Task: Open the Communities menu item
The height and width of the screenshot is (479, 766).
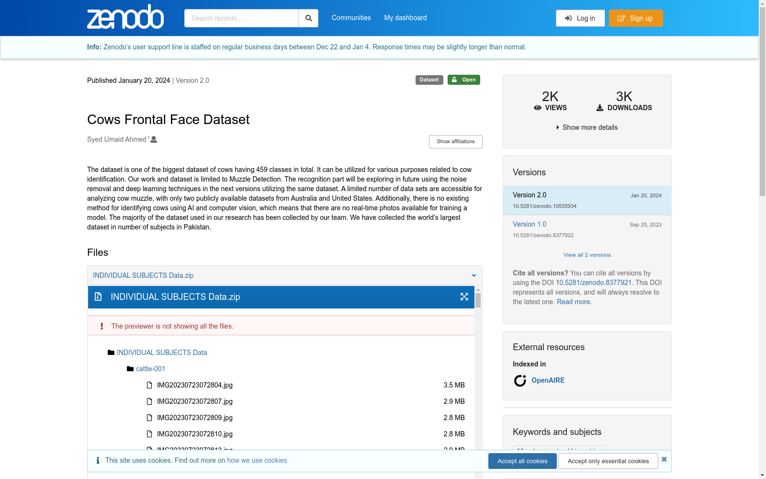Action: click(x=351, y=18)
